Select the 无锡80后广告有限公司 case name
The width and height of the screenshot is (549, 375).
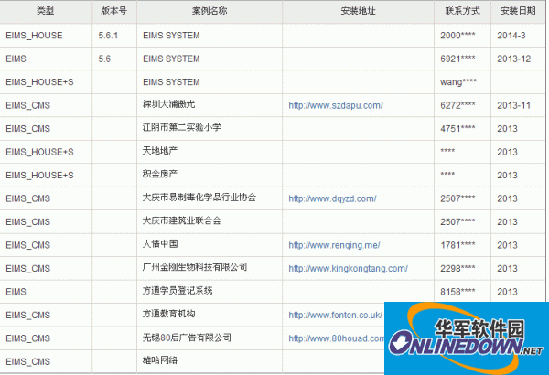[187, 337]
